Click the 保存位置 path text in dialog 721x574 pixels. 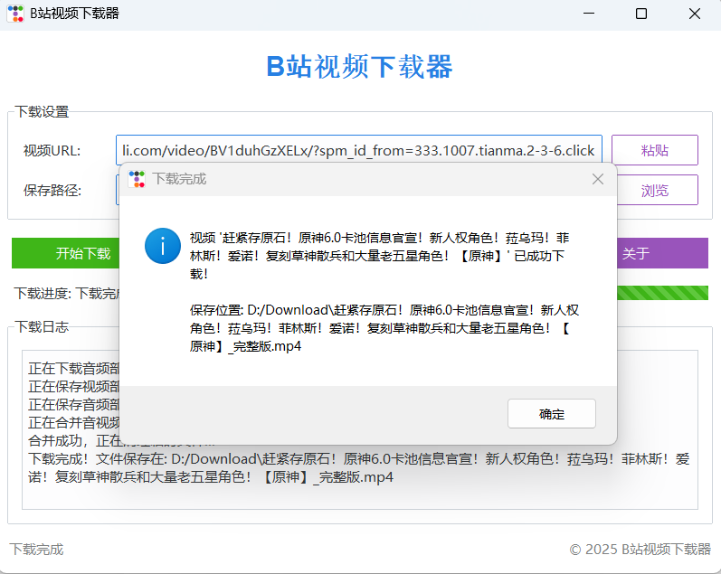[384, 328]
